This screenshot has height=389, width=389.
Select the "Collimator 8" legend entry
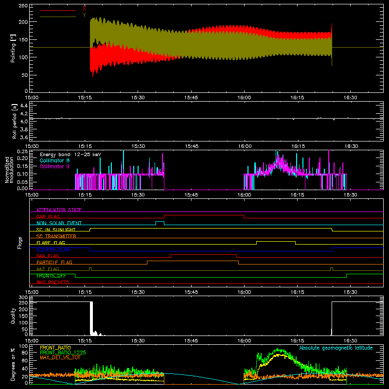[54, 160]
